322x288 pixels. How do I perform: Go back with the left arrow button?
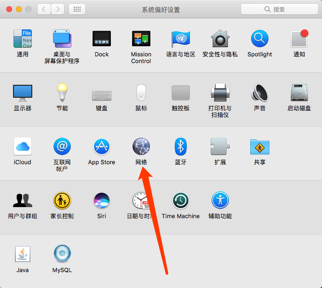(44, 9)
